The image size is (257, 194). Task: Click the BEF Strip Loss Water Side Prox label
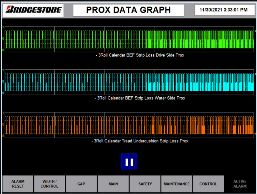[140, 98]
